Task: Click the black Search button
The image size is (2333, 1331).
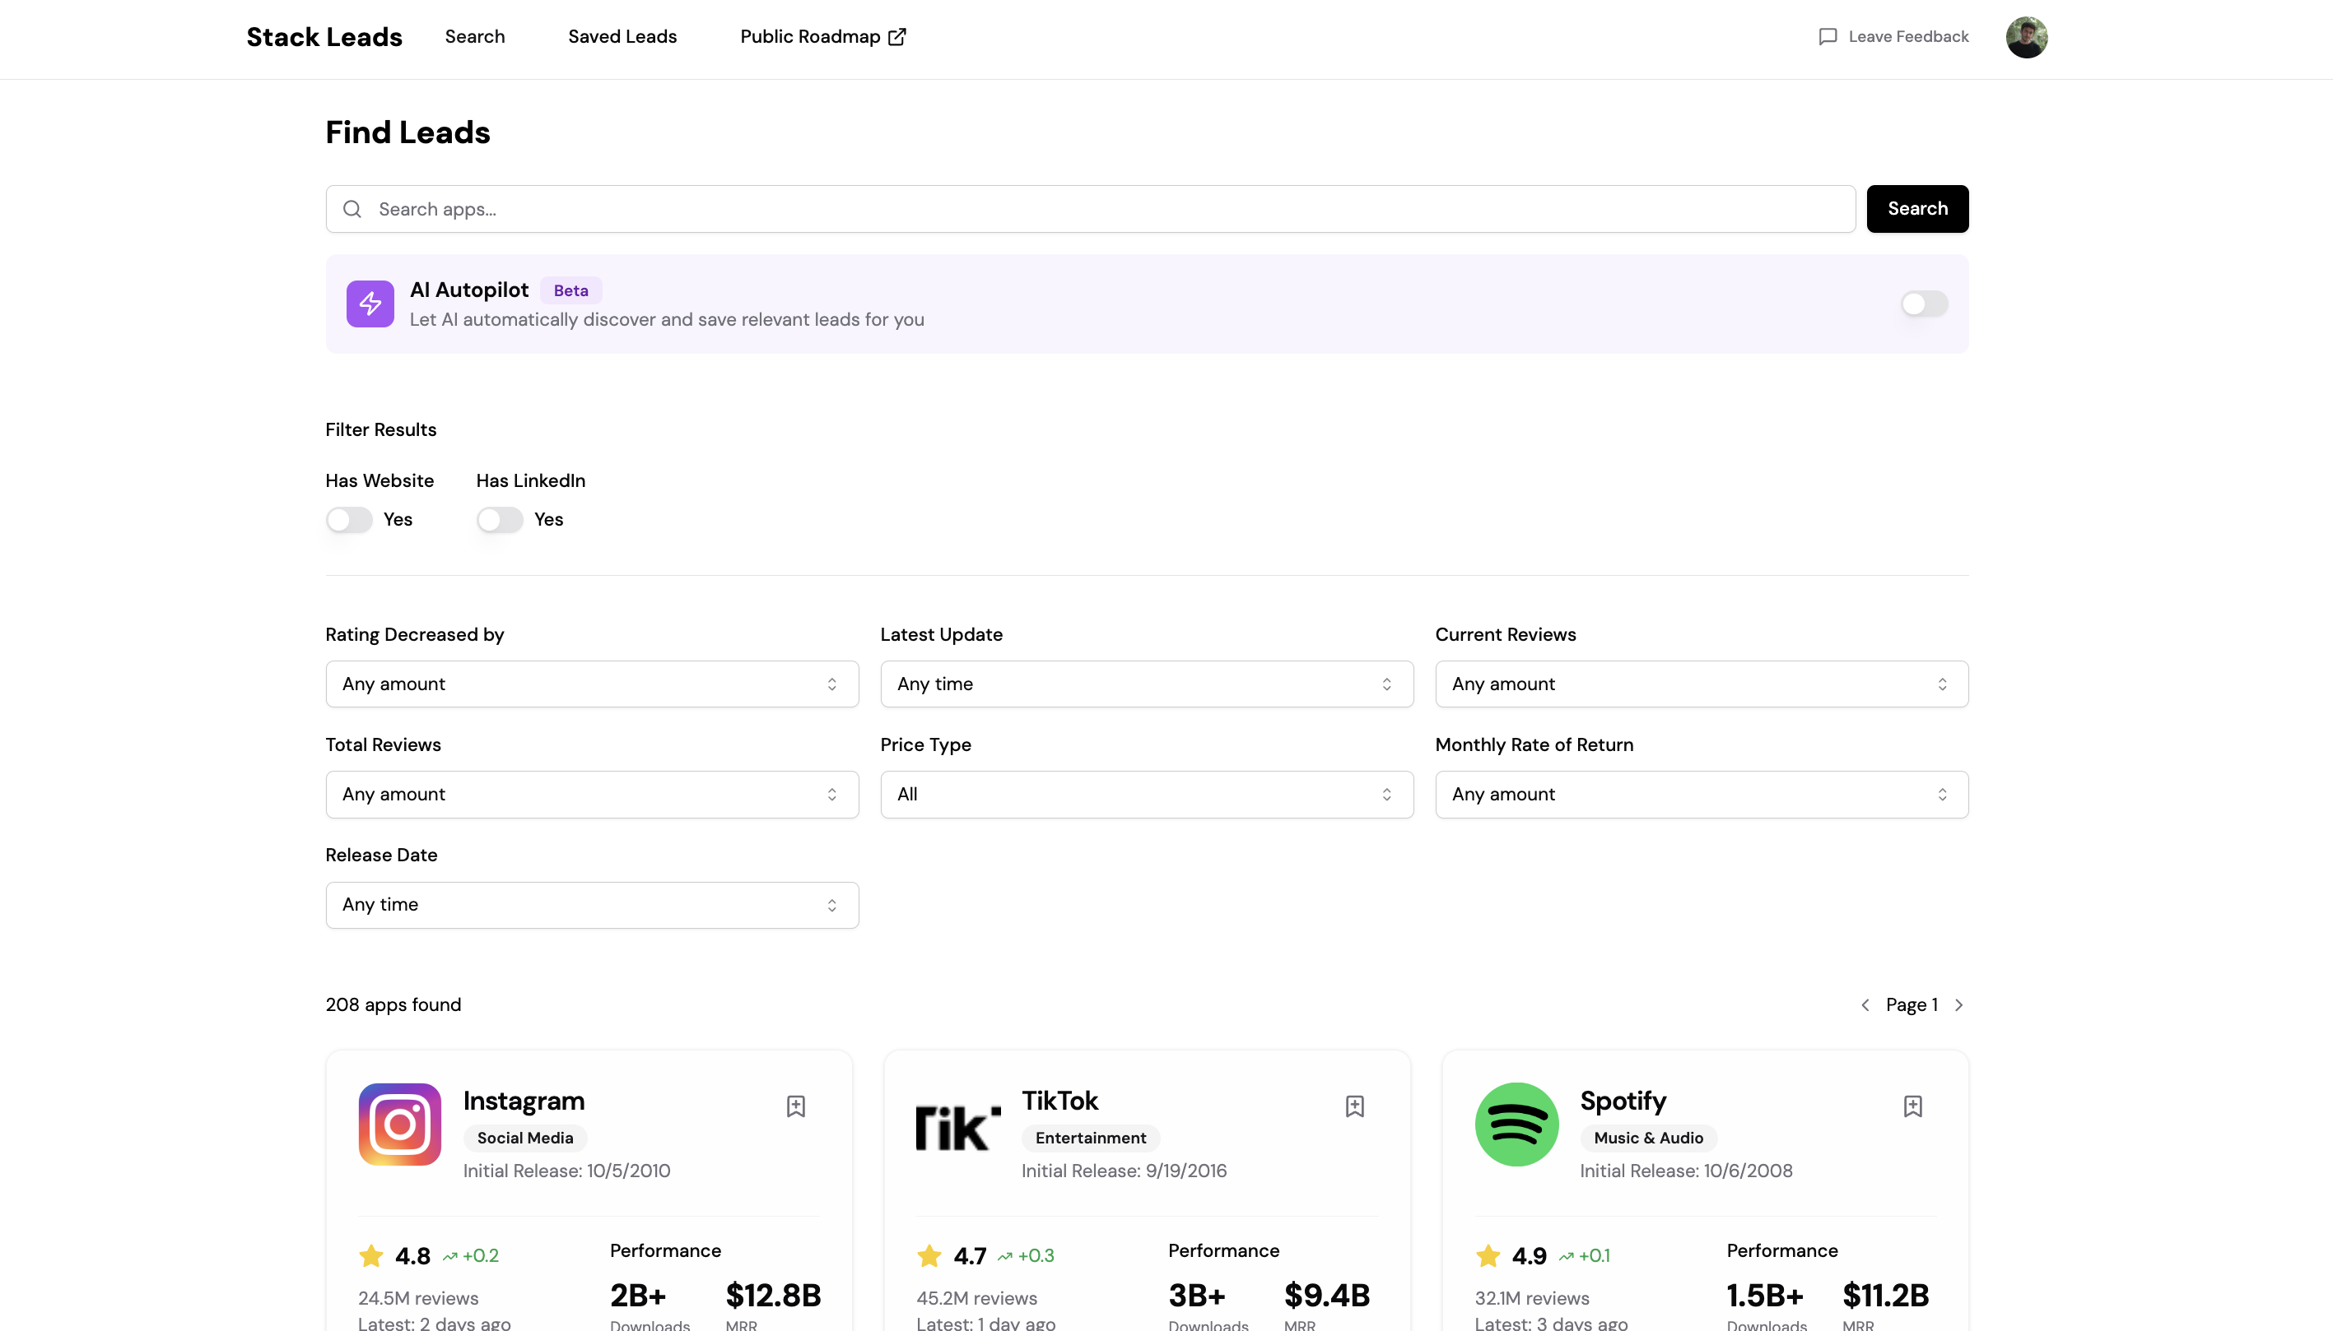Action: point(1917,208)
